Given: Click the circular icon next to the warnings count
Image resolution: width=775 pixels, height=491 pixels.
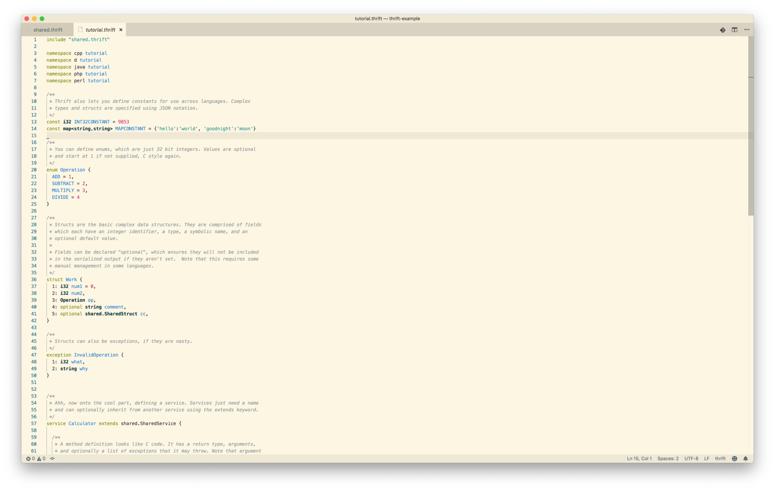Looking at the screenshot, I should [52, 458].
